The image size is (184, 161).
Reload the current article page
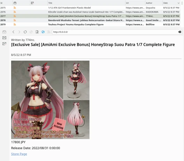(25, 32)
